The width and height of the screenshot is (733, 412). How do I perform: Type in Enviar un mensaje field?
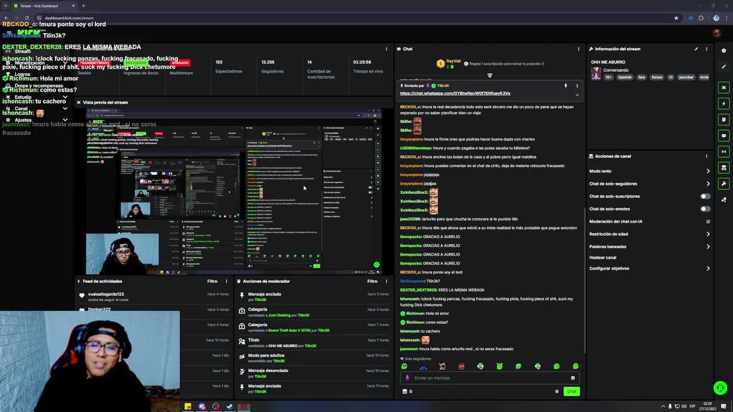click(490, 378)
